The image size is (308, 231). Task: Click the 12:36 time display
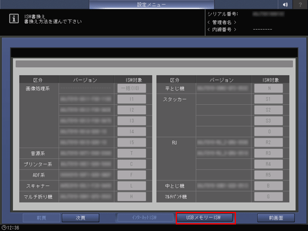(13, 227)
